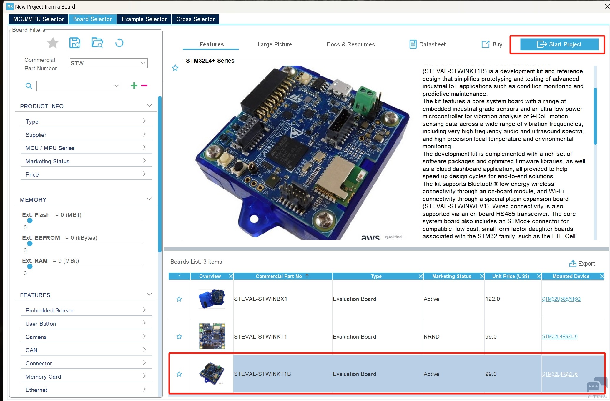Switch to the Large Picture tab
The width and height of the screenshot is (610, 401).
tap(275, 44)
